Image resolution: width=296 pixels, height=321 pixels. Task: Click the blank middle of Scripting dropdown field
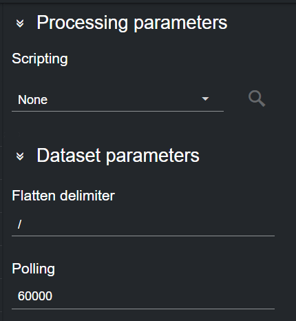coord(124,100)
